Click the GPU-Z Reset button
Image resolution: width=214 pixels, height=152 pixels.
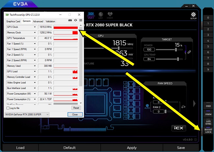[x=76, y=108]
